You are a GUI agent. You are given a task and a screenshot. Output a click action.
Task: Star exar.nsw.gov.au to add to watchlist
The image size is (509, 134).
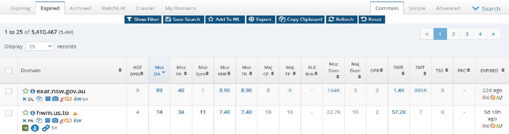(x=25, y=91)
